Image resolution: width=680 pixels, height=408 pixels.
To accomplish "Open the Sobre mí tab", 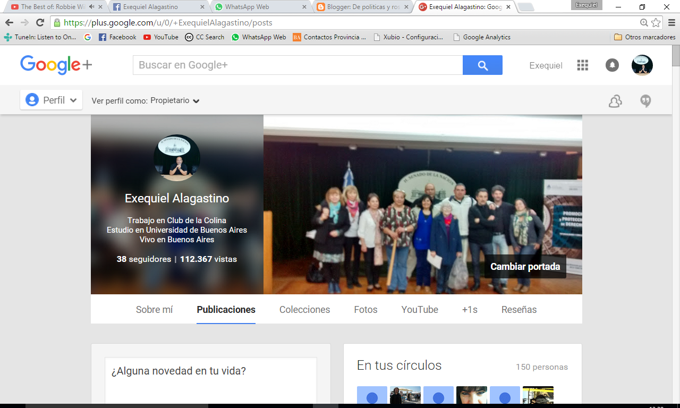I will tap(154, 310).
